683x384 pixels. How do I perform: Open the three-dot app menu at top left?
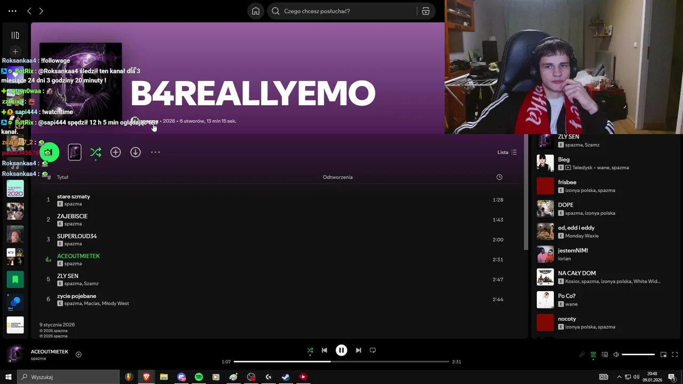click(12, 11)
